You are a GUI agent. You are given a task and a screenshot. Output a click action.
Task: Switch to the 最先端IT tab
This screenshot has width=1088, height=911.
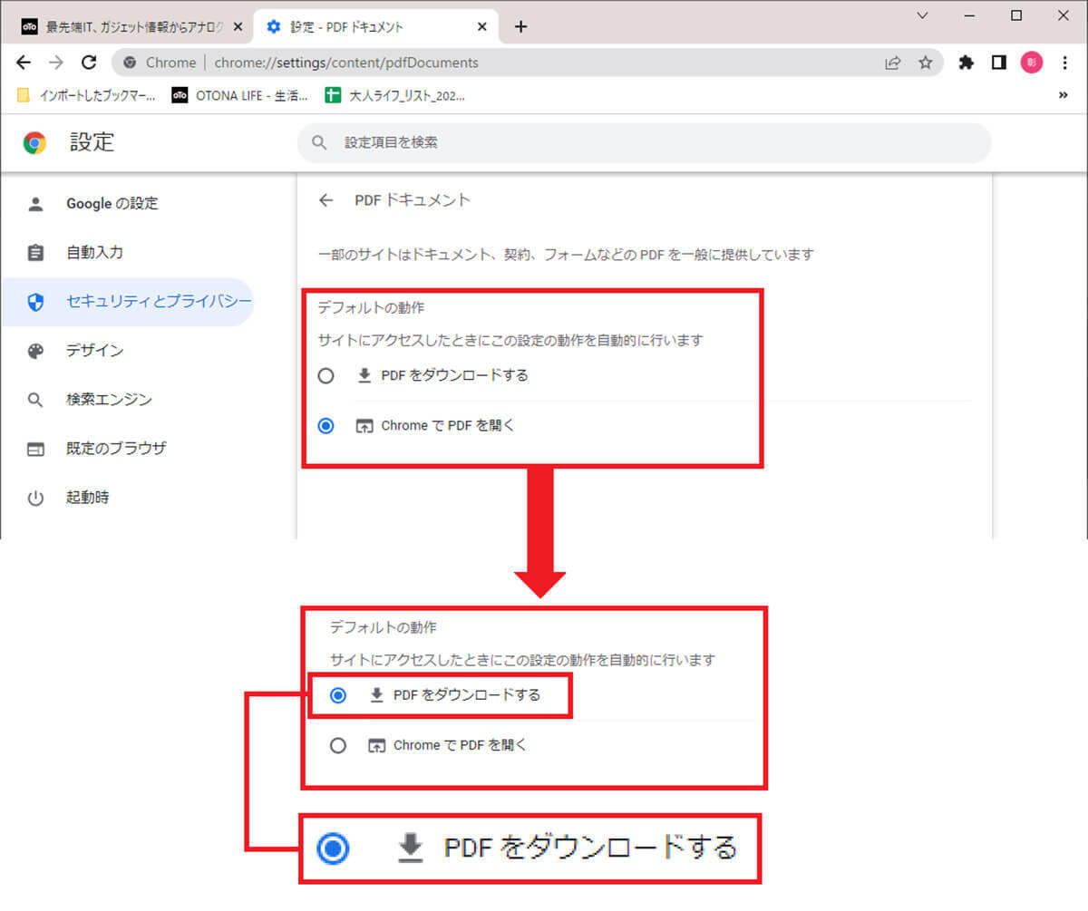127,26
